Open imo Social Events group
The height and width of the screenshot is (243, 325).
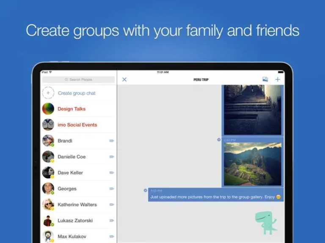(77, 125)
